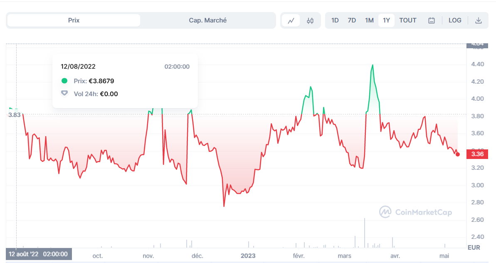Click the red current price dot
496x263 pixels.
[458, 154]
